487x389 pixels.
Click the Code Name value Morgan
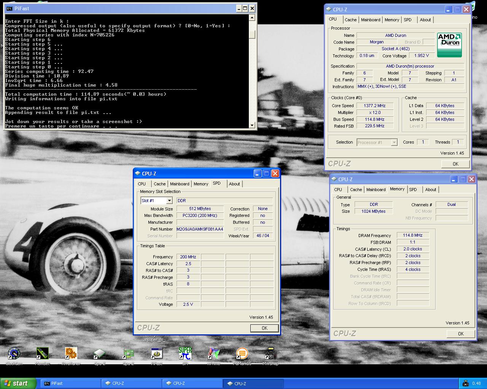coord(377,42)
